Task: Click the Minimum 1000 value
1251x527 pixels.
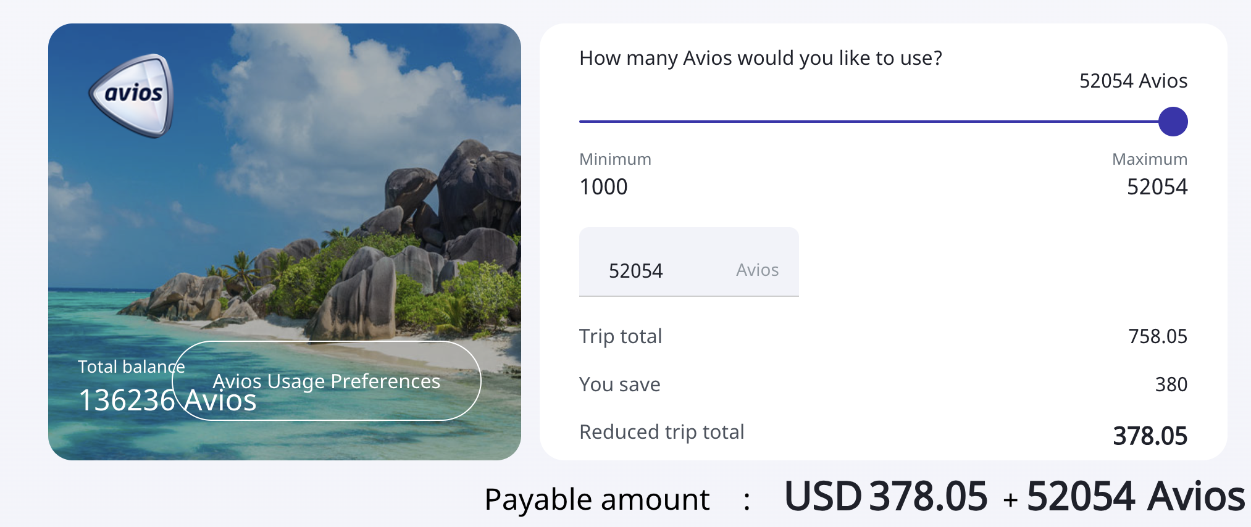Action: pyautogui.click(x=603, y=186)
